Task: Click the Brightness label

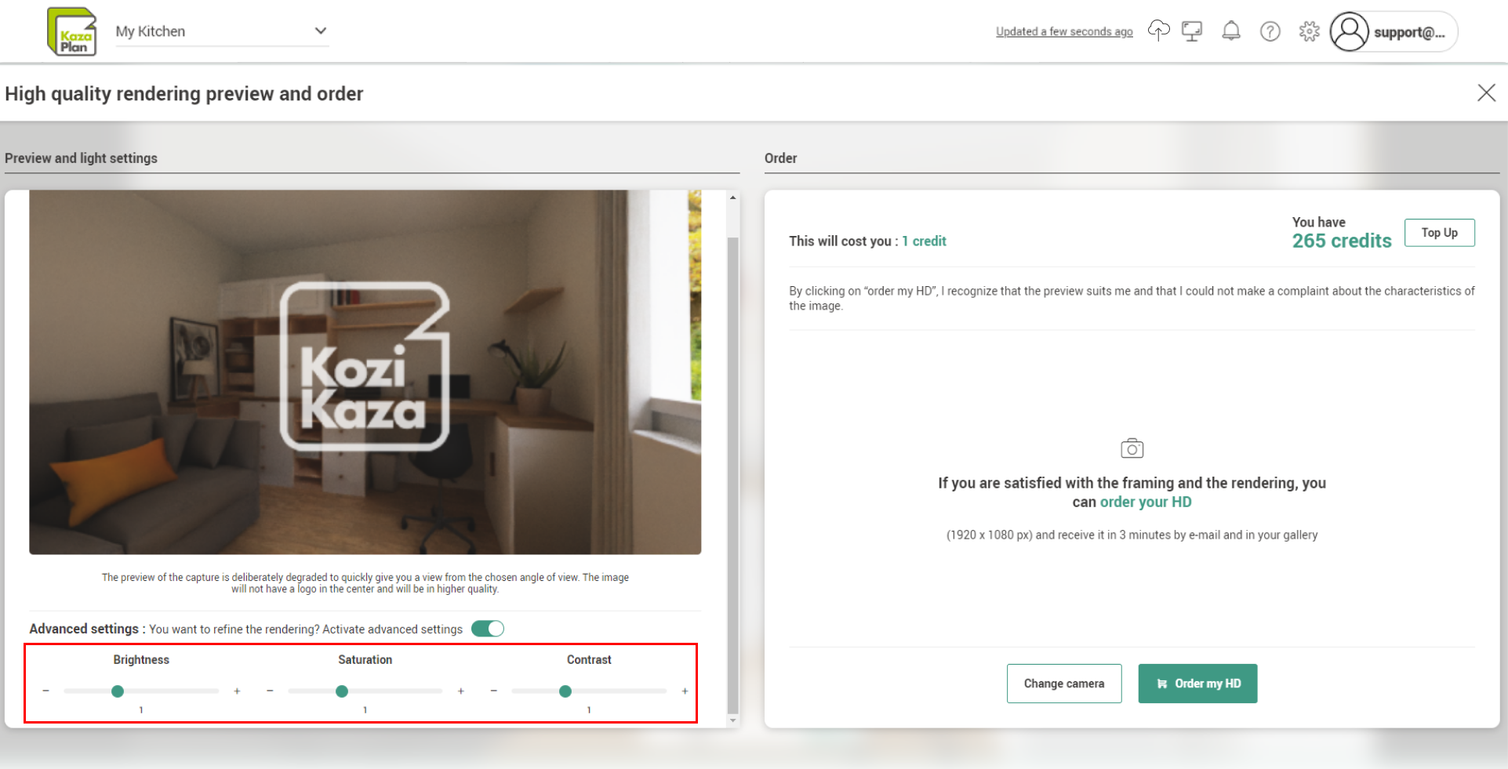Action: (x=141, y=660)
